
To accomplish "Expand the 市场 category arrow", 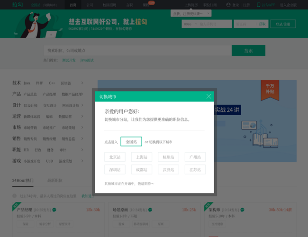I will tap(82, 128).
